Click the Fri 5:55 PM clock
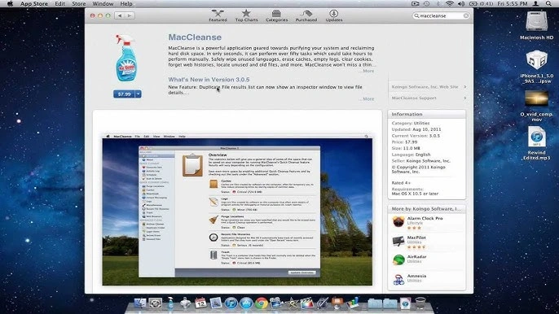The height and width of the screenshot is (314, 559). [x=513, y=3]
